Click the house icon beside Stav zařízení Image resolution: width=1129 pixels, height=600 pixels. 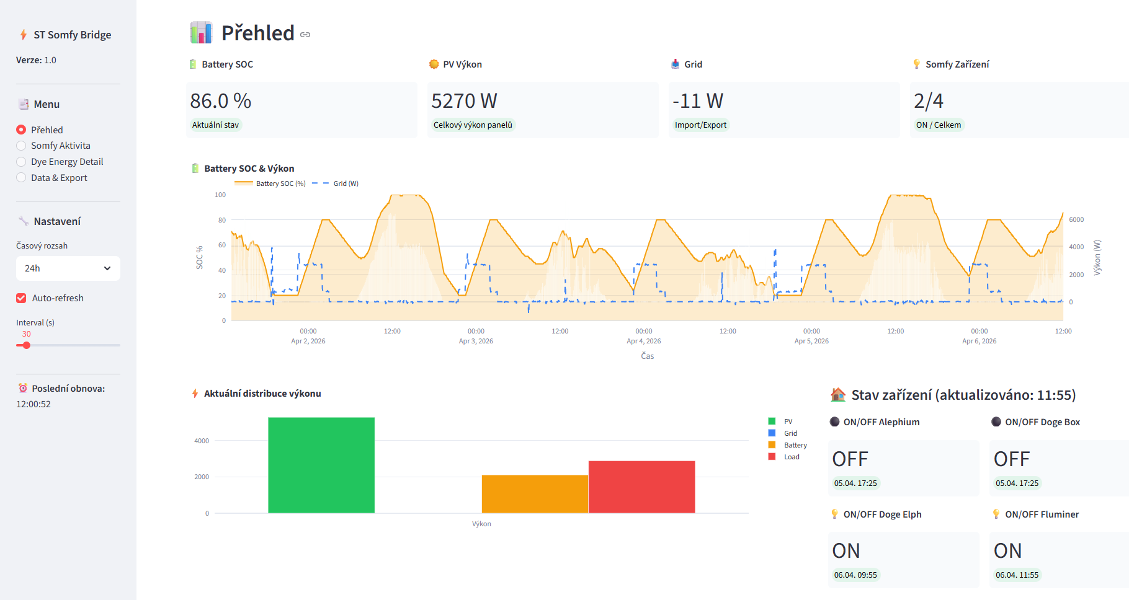838,395
